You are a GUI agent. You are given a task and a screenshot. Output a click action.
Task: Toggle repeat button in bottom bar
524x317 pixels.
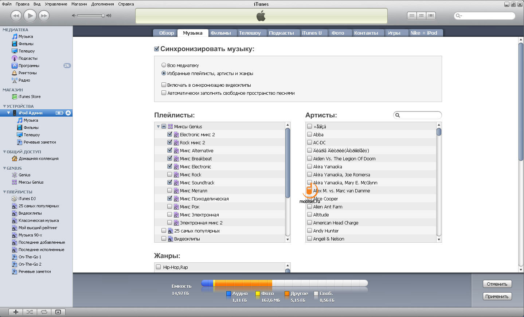(44, 312)
